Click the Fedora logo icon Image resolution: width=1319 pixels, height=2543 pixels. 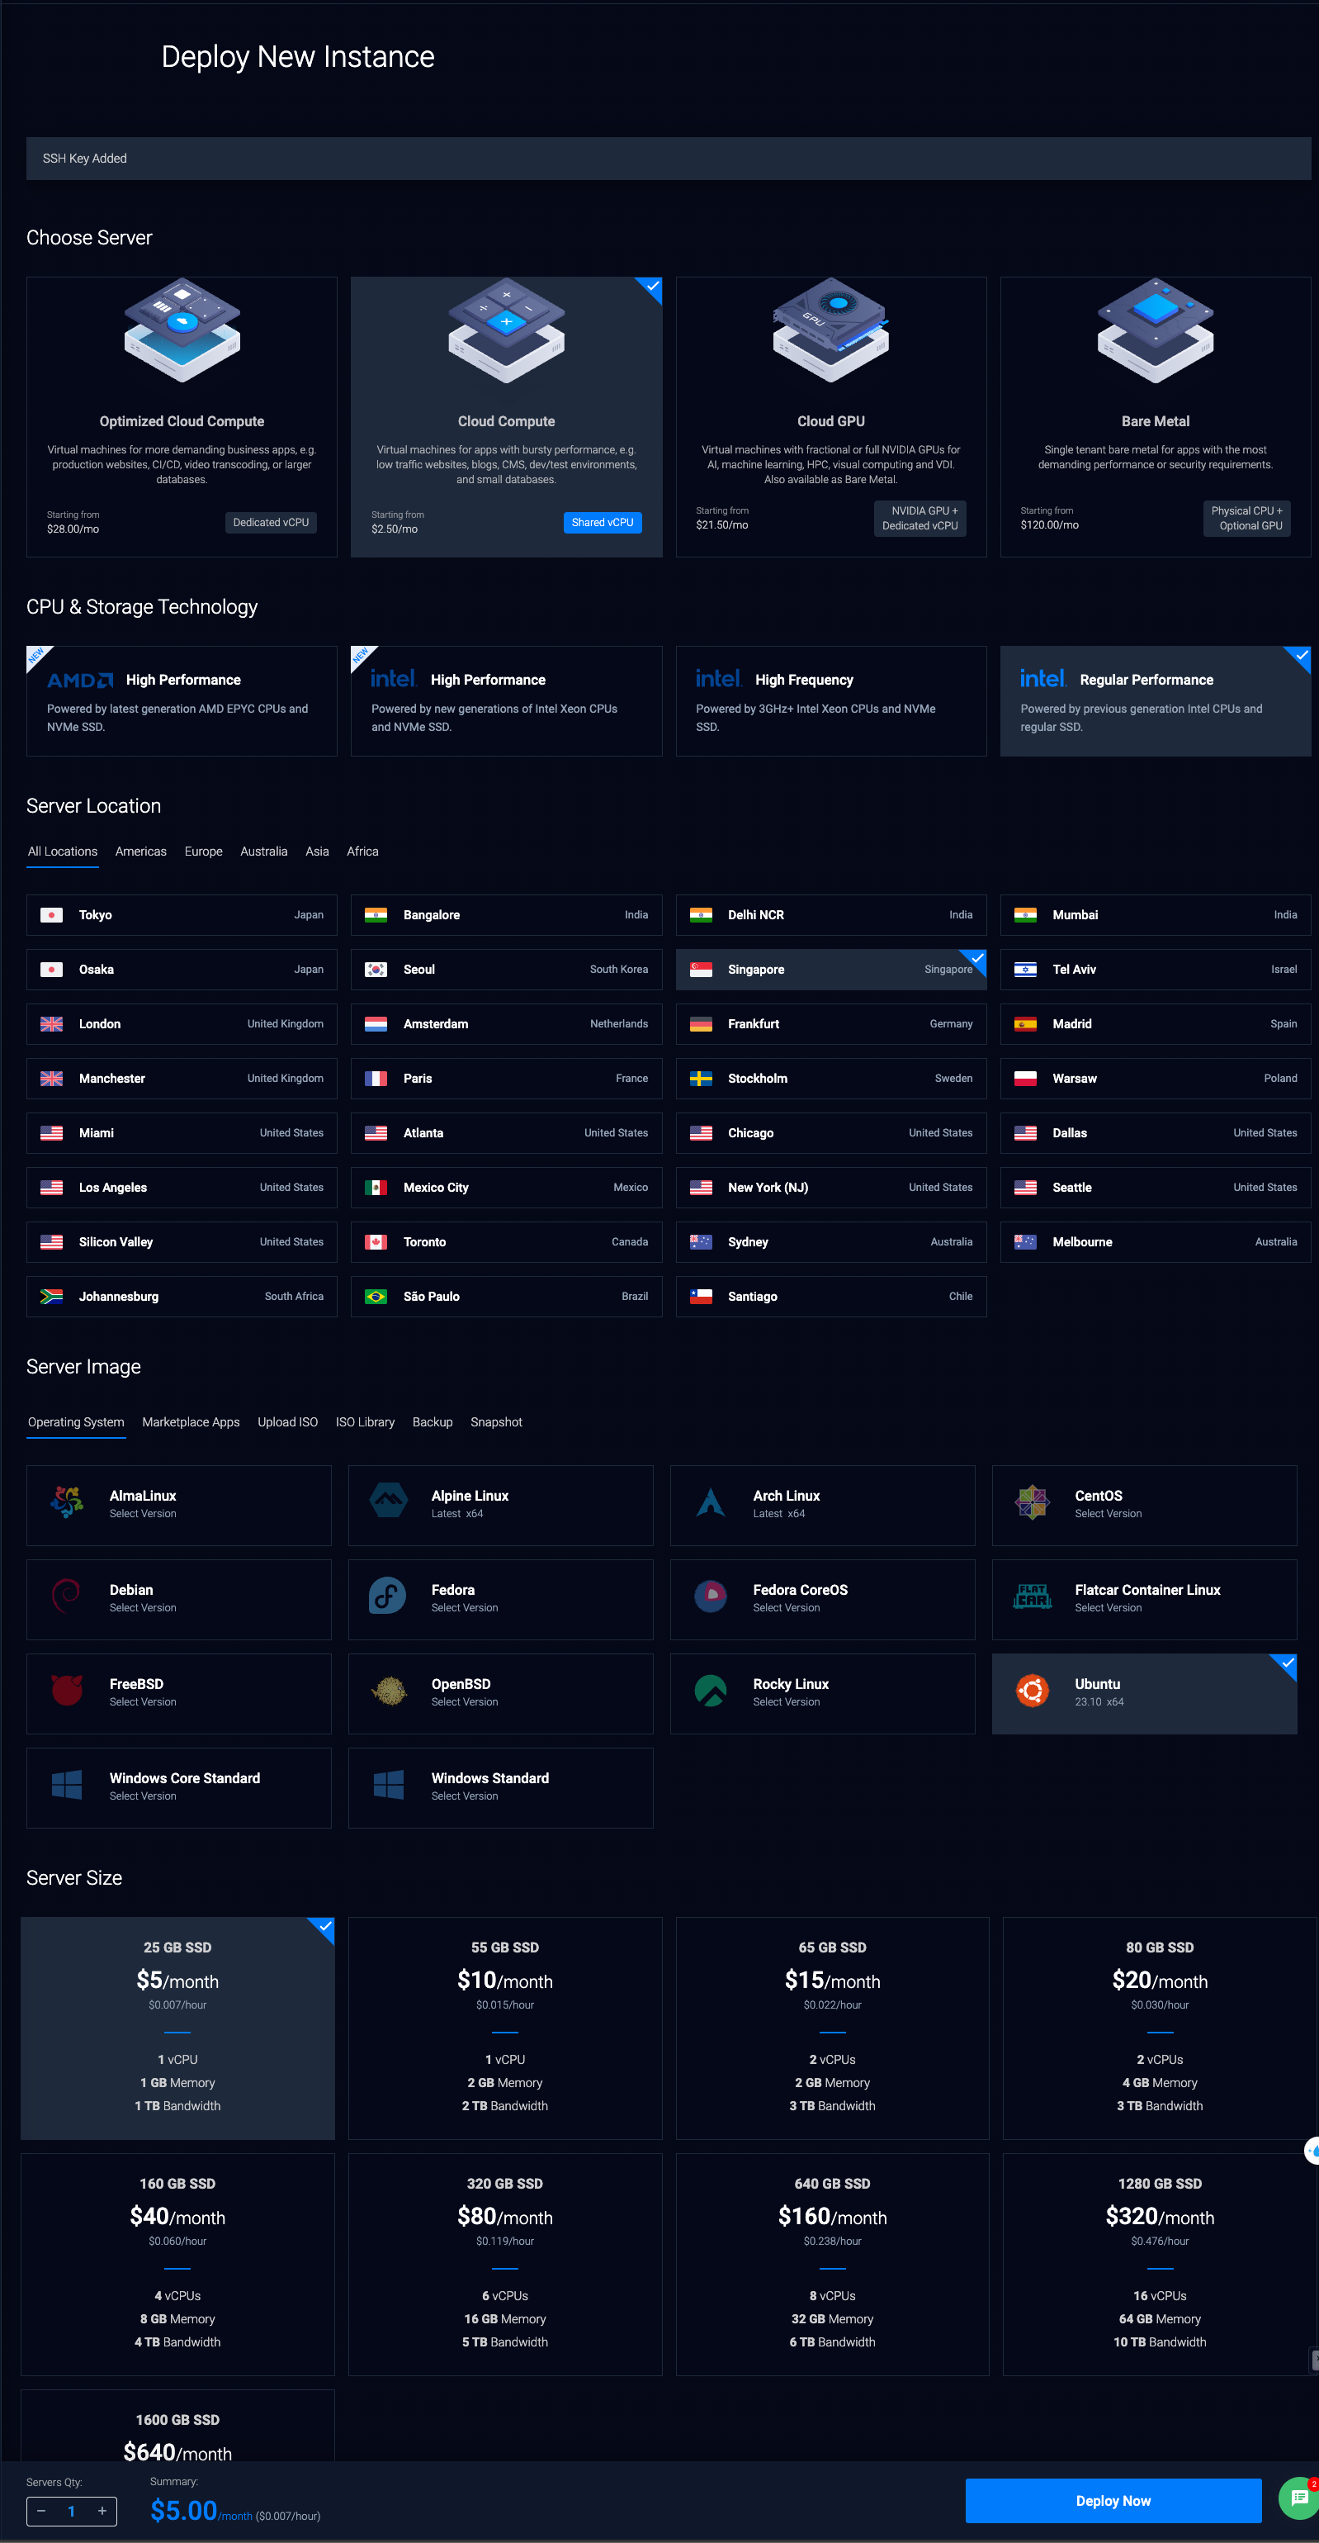click(388, 1596)
